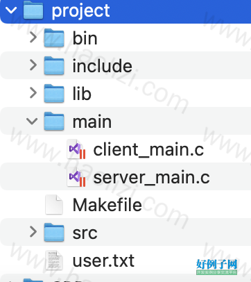The image size is (251, 282).
Task: Select the main folder name
Action: pyautogui.click(x=92, y=122)
